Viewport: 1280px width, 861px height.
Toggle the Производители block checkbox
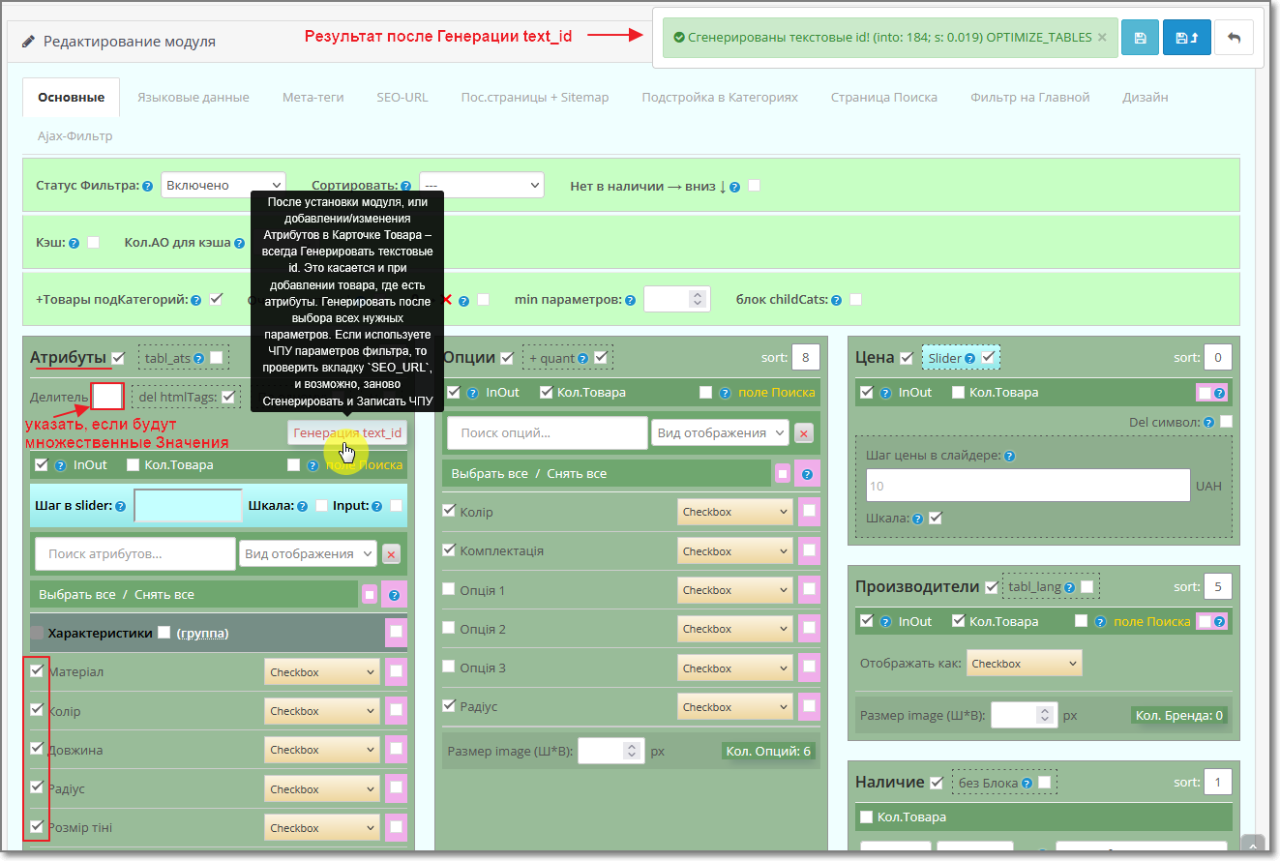[x=992, y=587]
